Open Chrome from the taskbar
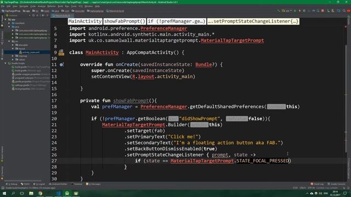The image size is (351, 197). pos(40,193)
